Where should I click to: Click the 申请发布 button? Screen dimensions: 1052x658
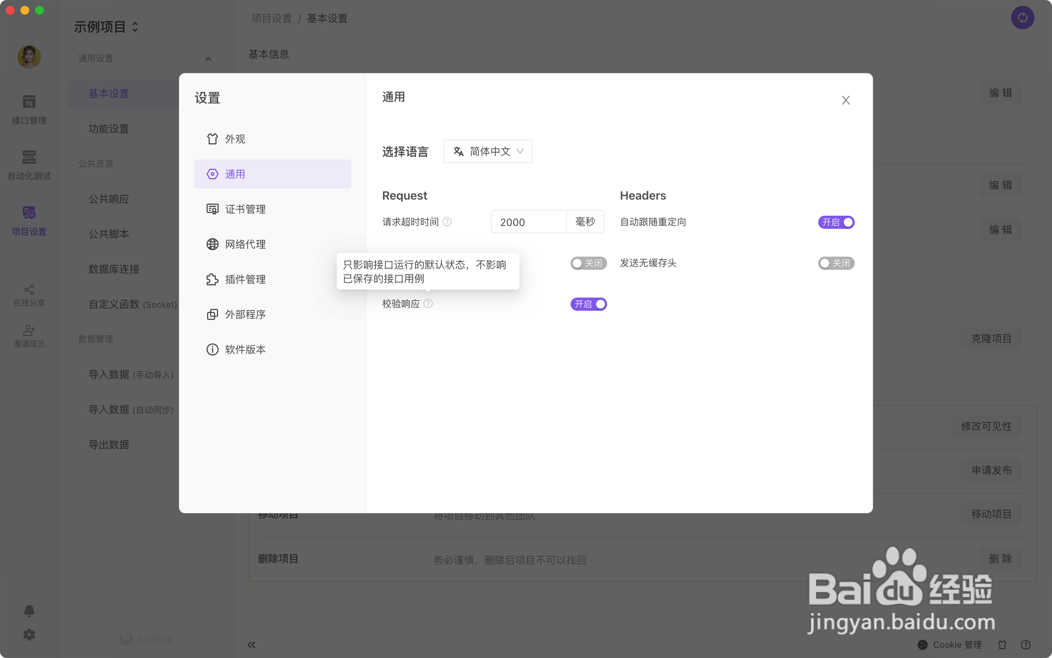[x=992, y=470]
